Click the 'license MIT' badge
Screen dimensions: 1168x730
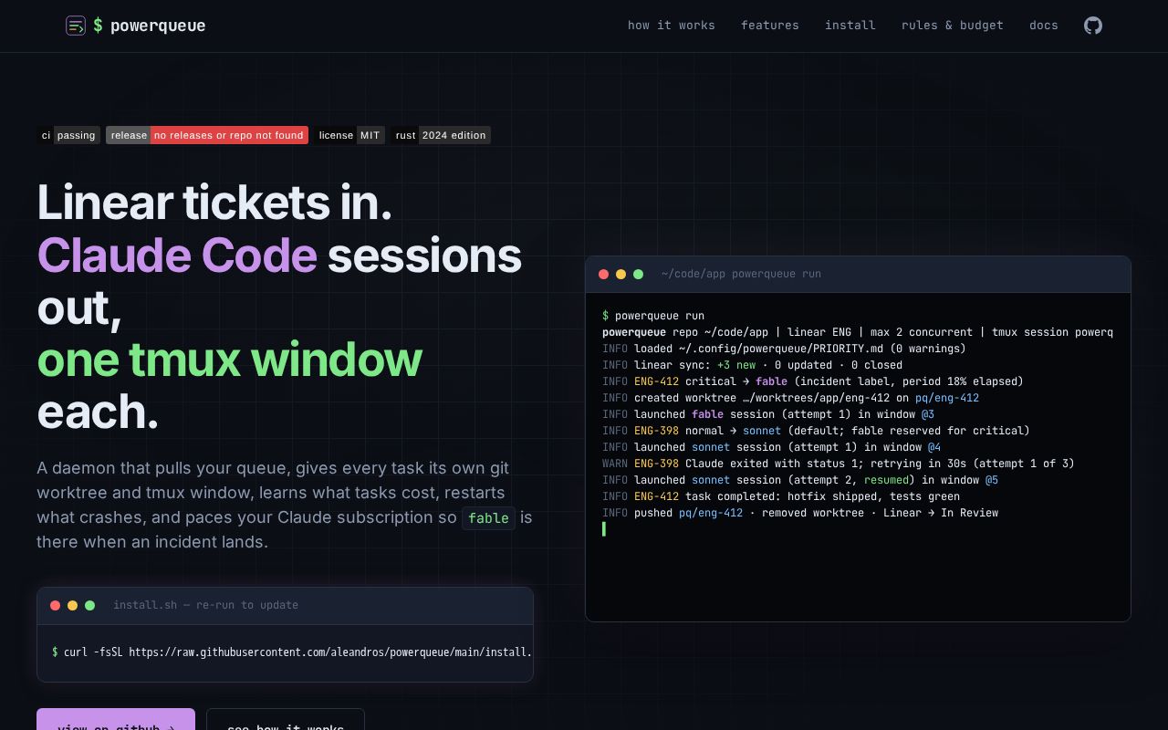pos(349,135)
